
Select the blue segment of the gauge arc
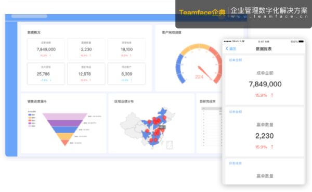click(x=179, y=68)
